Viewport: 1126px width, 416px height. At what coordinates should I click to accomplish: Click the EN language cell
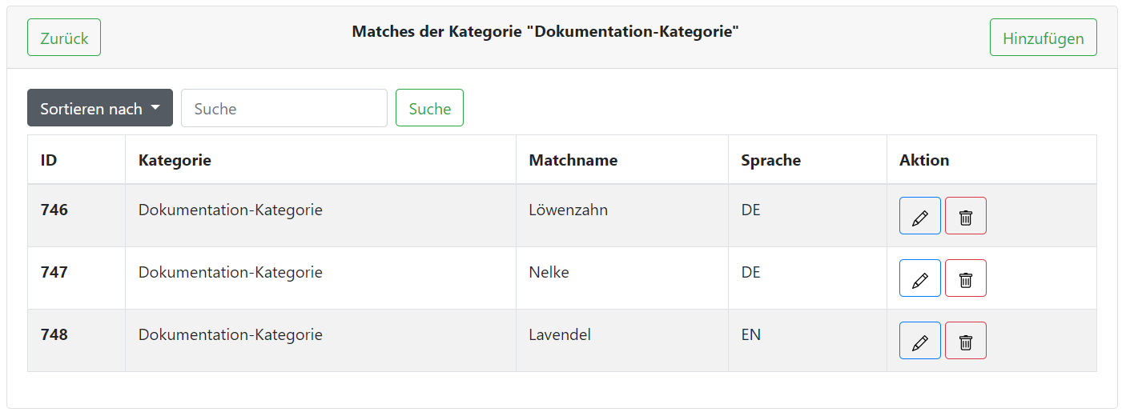point(750,335)
